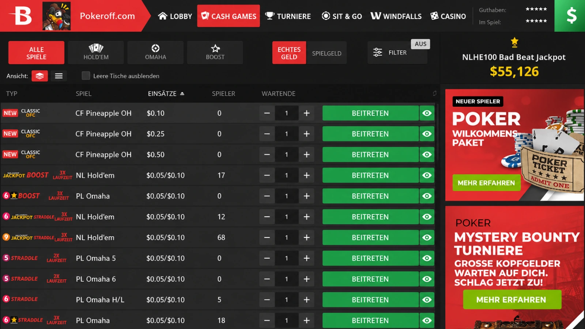Filter by Omaha games
585x329 pixels.
[155, 53]
